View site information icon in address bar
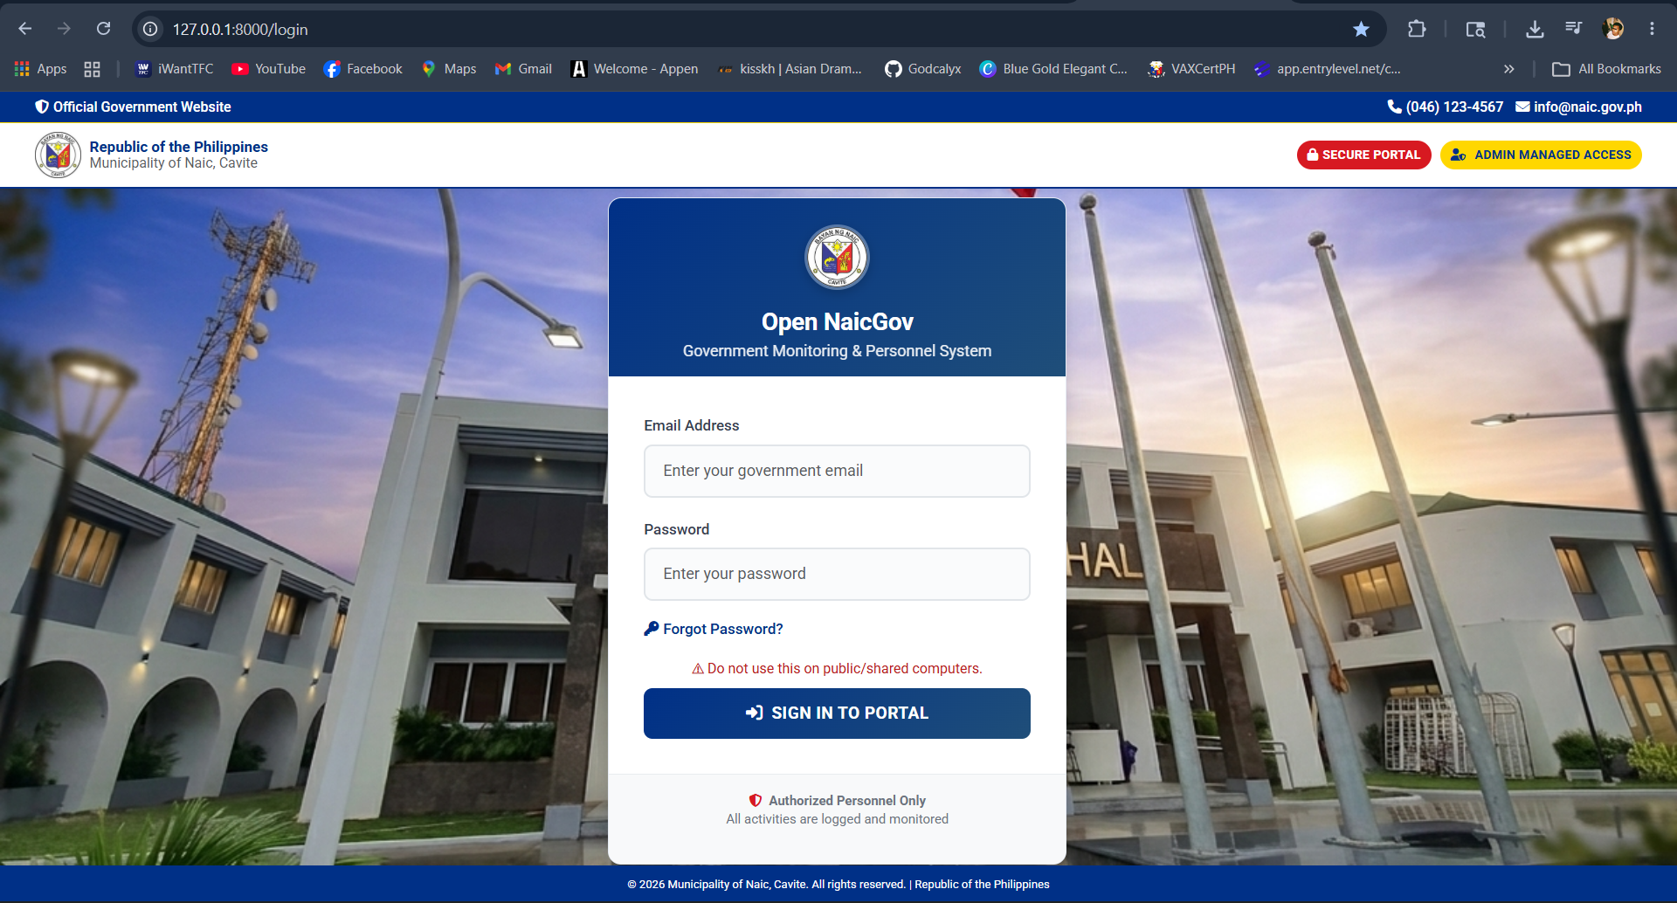Image resolution: width=1677 pixels, height=903 pixels. [x=150, y=29]
